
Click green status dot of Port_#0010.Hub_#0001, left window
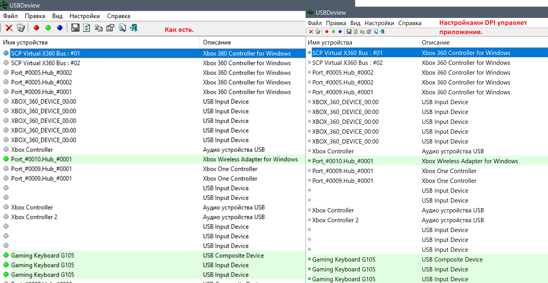click(6, 159)
